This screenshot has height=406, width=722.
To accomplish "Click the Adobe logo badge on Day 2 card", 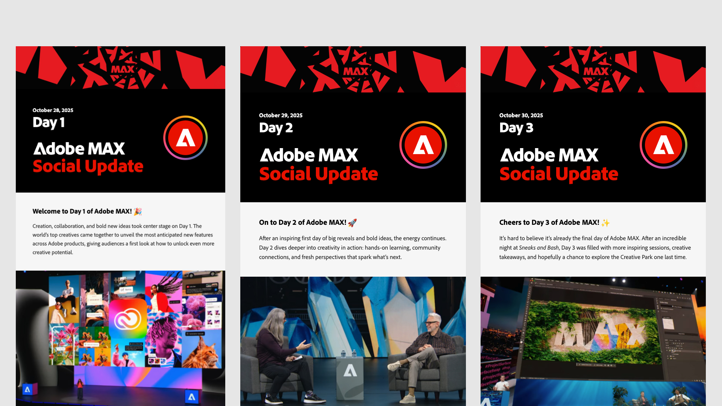I will point(423,145).
